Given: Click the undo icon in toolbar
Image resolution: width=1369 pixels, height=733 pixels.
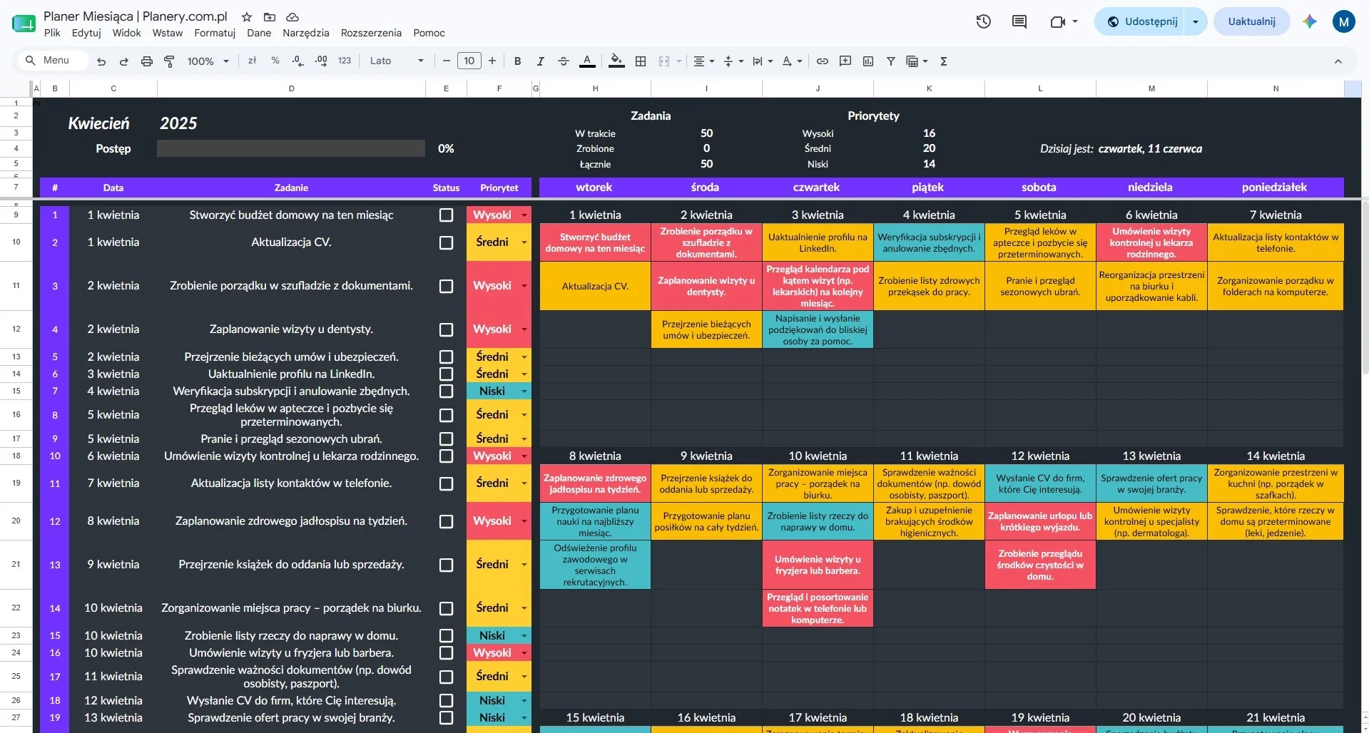Looking at the screenshot, I should 101,61.
